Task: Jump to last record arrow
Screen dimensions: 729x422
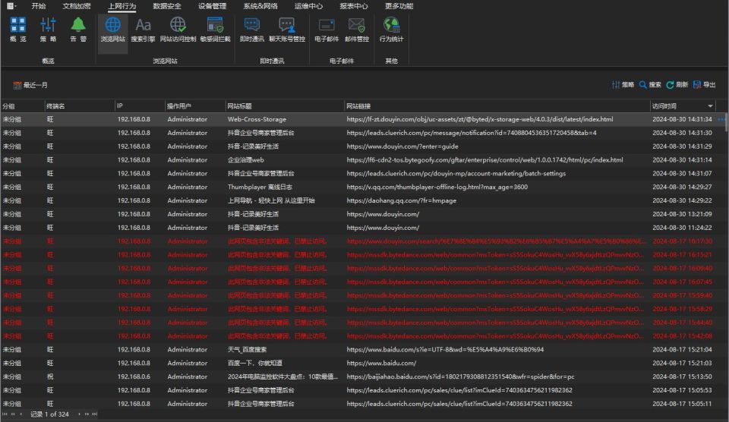Action: coord(94,414)
